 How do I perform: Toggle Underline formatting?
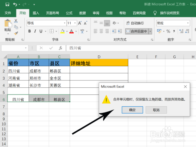[x=41, y=31]
